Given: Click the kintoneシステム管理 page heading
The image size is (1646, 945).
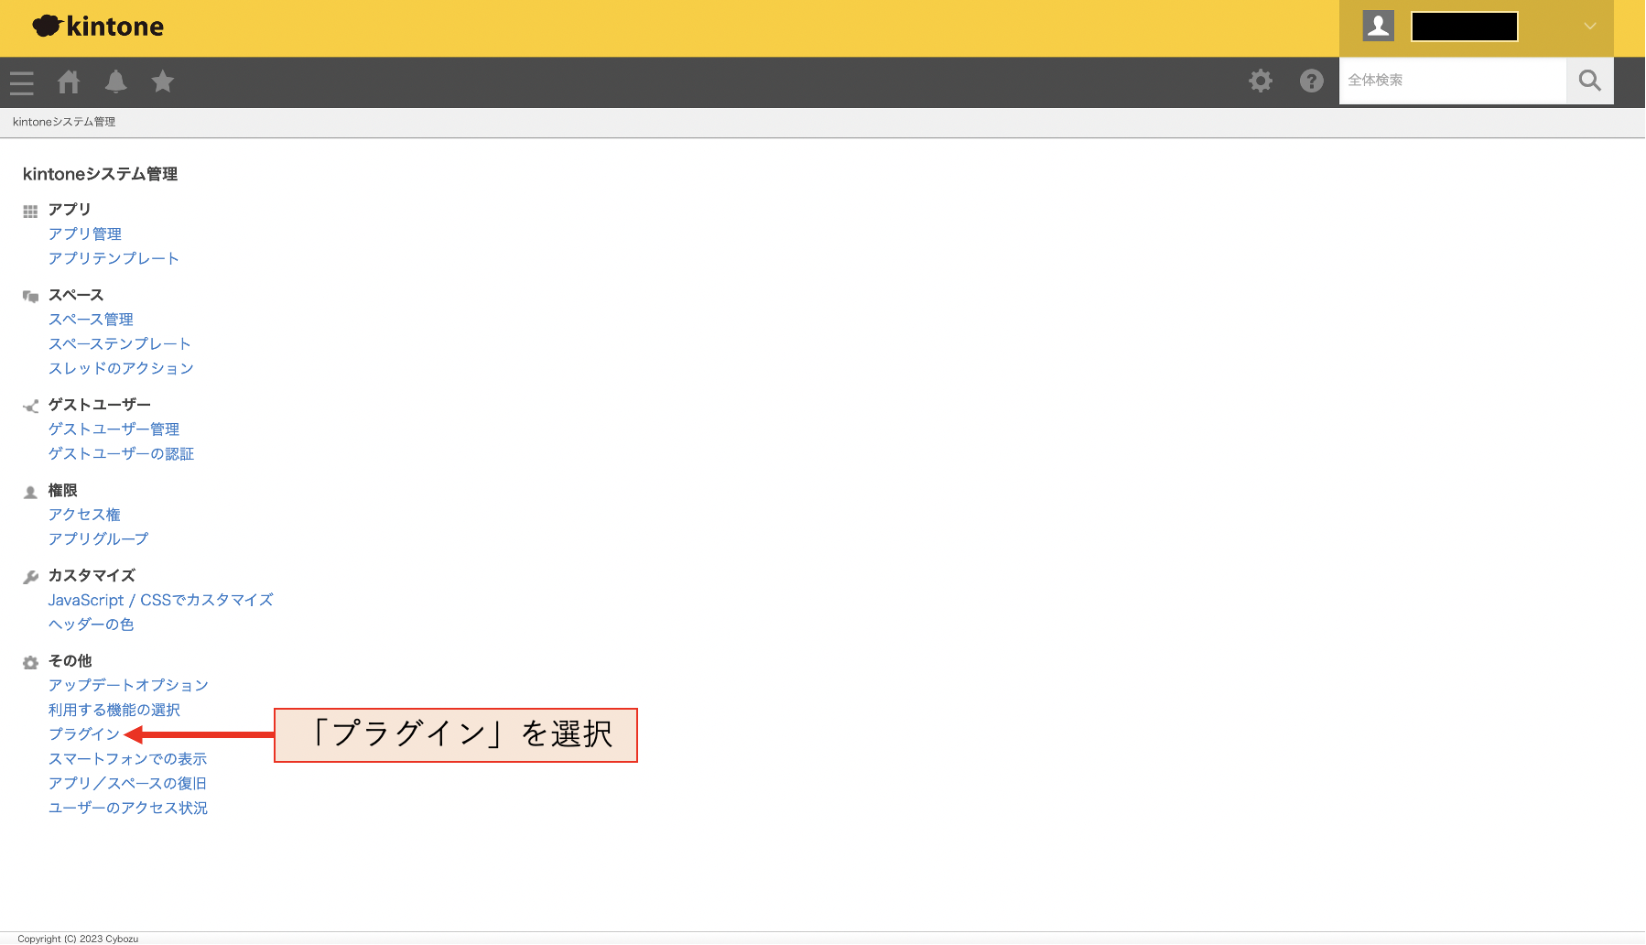Looking at the screenshot, I should (x=100, y=174).
